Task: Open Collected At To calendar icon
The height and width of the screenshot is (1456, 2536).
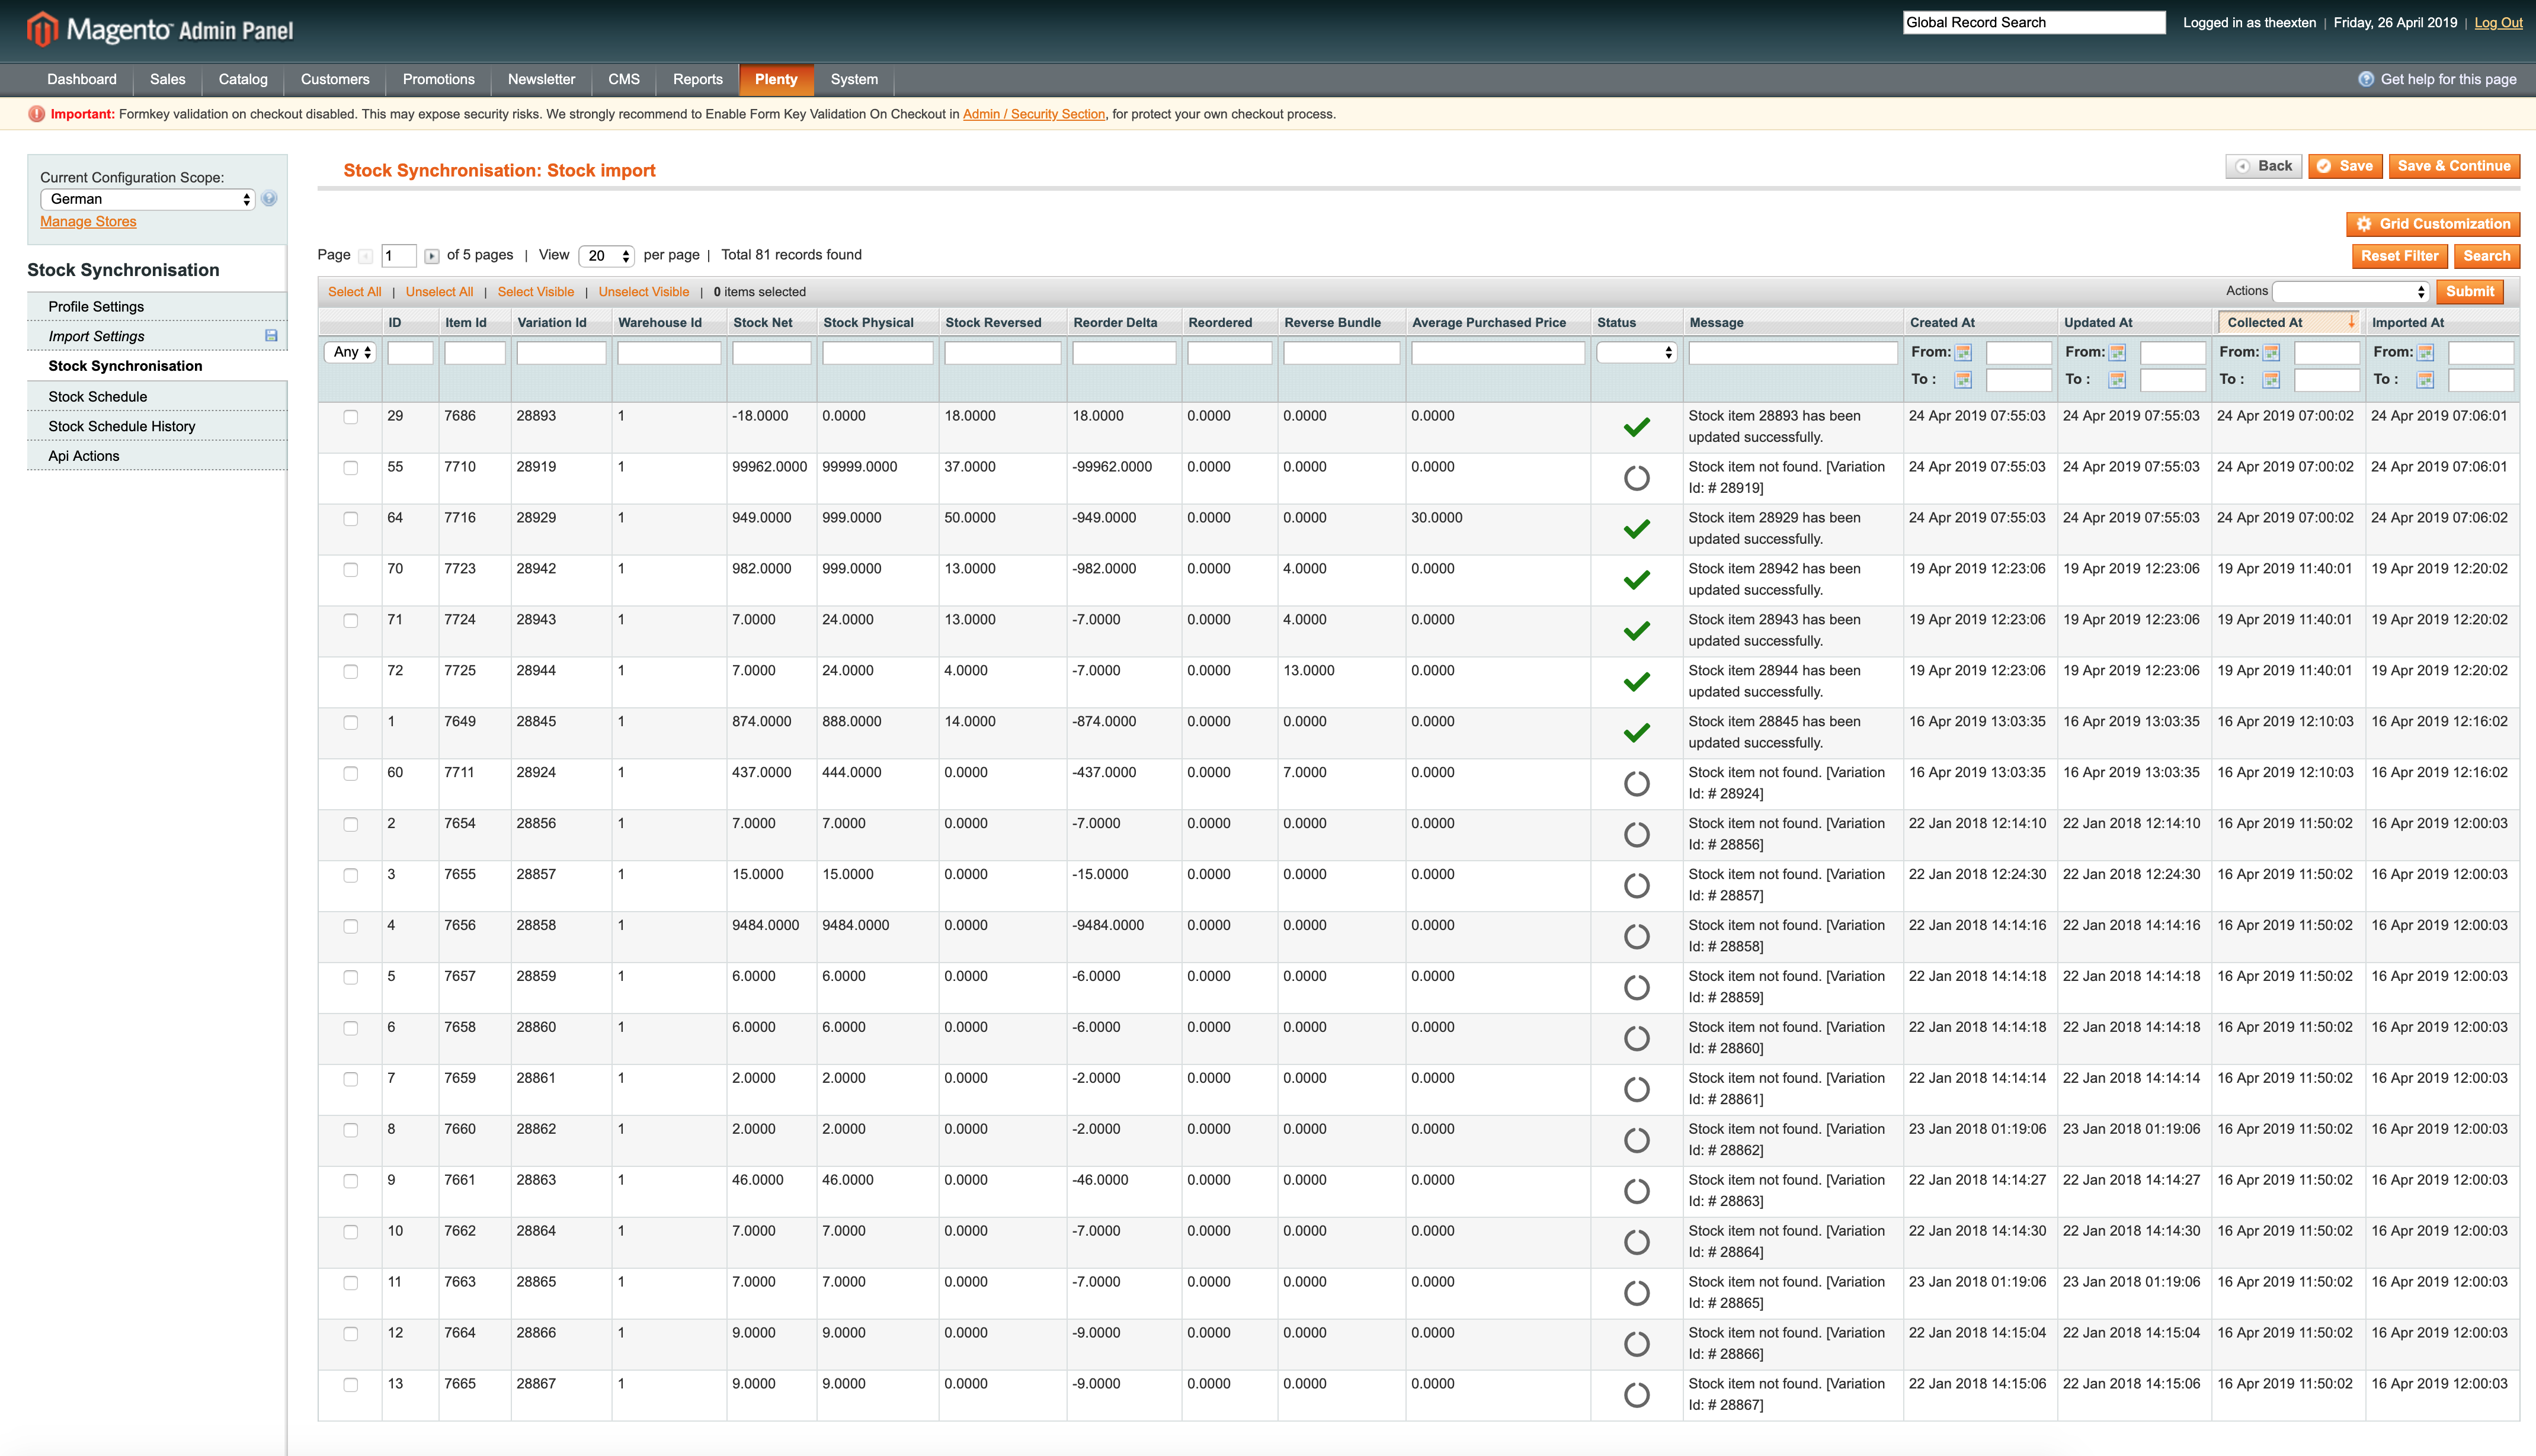Action: click(x=2271, y=379)
